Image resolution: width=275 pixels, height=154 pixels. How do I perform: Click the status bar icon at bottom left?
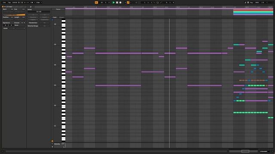pos(3,151)
